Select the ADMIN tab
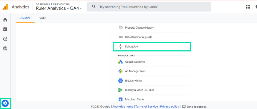The width and height of the screenshot is (257, 109). (25, 18)
